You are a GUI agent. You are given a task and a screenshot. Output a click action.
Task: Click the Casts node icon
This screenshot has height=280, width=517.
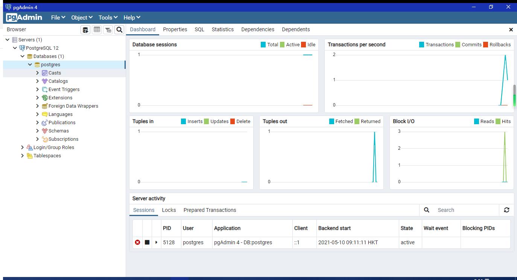click(45, 73)
